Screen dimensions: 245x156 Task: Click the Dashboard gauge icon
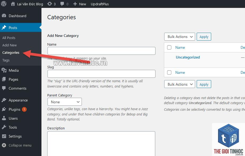[x=4, y=16]
